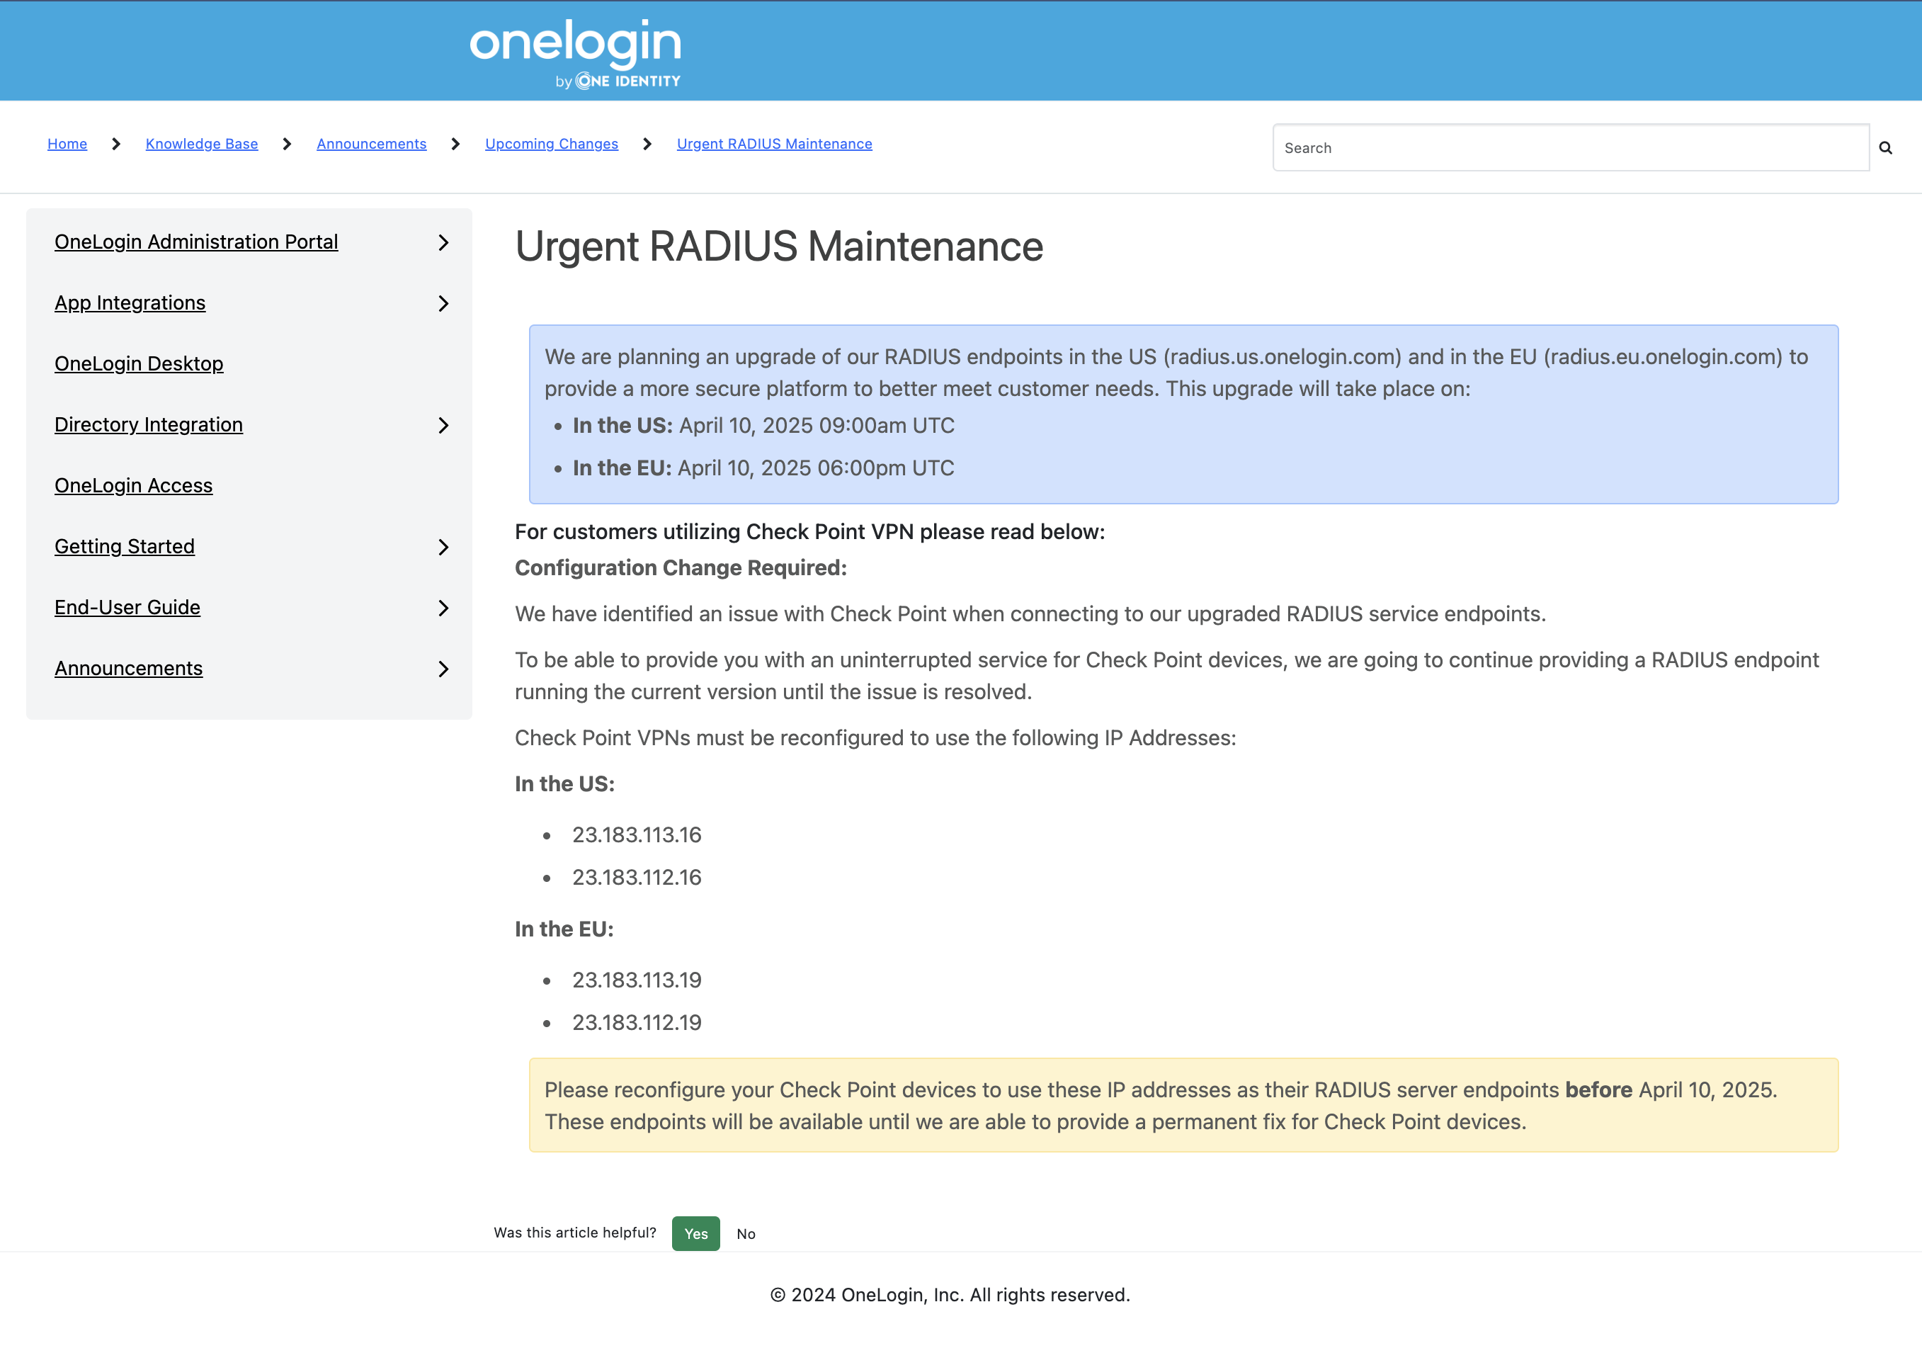Screen dimensions: 1922x1353
Task: Open OneLogin Access sidebar link
Action: point(133,486)
